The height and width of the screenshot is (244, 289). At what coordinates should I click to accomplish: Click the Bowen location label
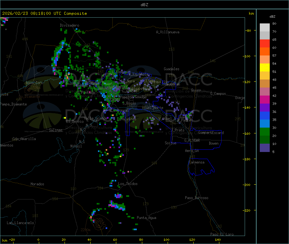pyautogui.click(x=214, y=143)
